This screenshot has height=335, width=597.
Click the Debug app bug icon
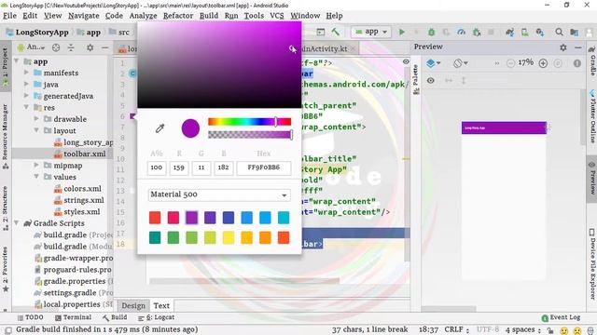(x=431, y=33)
